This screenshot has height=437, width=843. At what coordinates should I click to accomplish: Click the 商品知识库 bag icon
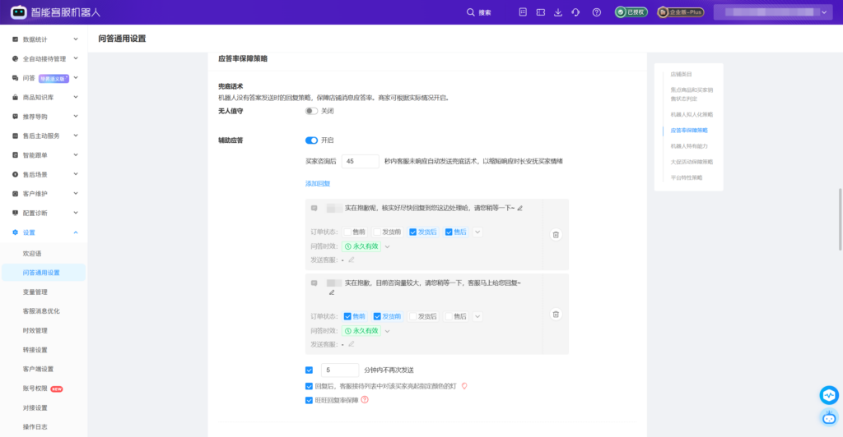pyautogui.click(x=15, y=97)
